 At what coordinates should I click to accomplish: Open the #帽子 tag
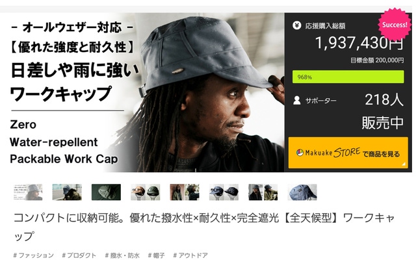(x=156, y=255)
